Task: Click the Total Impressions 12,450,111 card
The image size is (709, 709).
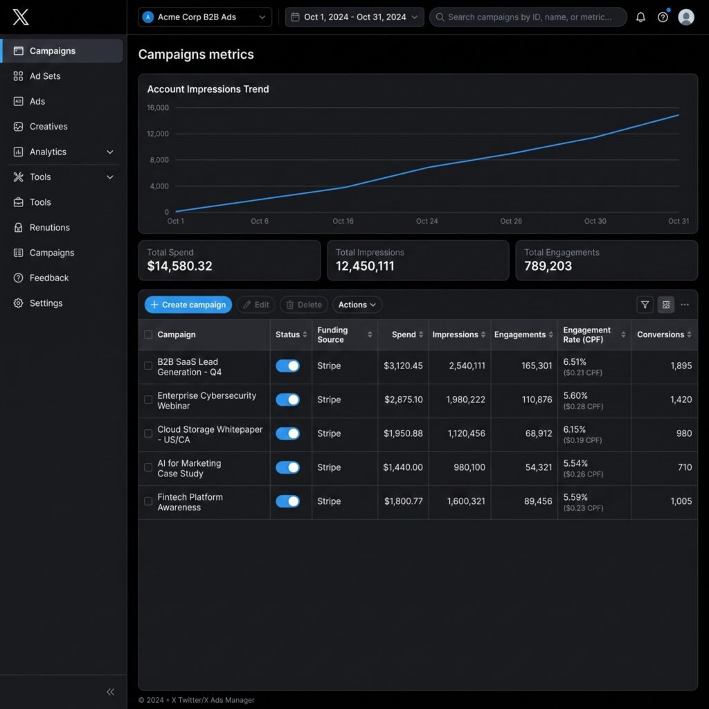Action: [418, 260]
